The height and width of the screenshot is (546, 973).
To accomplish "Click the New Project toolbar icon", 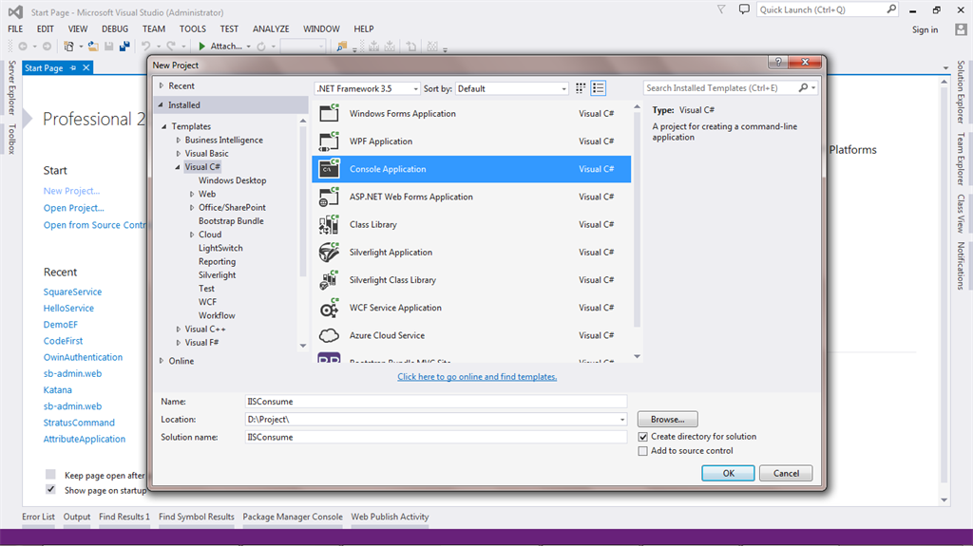I will tap(68, 46).
